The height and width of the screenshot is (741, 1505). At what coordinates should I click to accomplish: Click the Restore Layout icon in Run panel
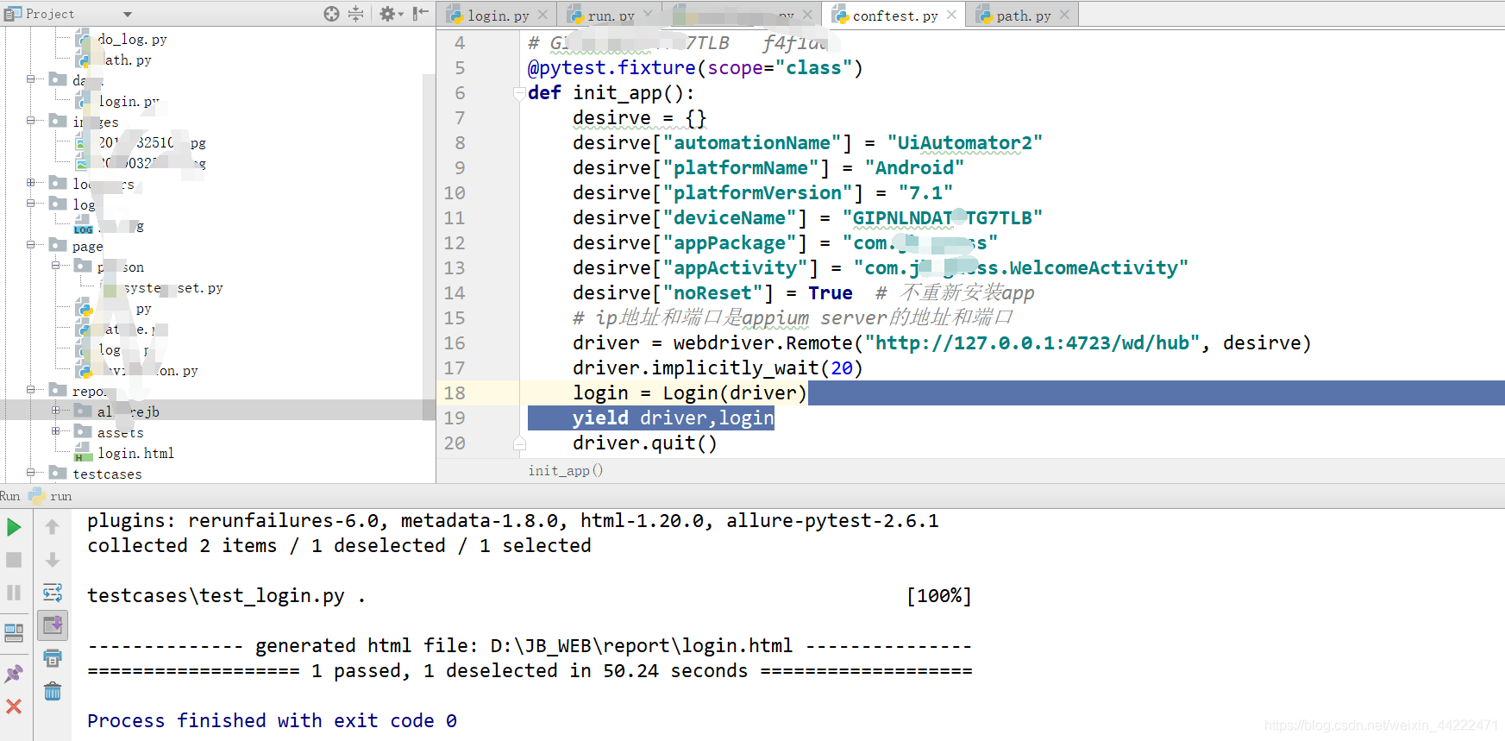[14, 633]
